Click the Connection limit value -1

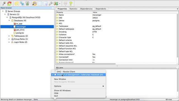click(x=93, y=60)
